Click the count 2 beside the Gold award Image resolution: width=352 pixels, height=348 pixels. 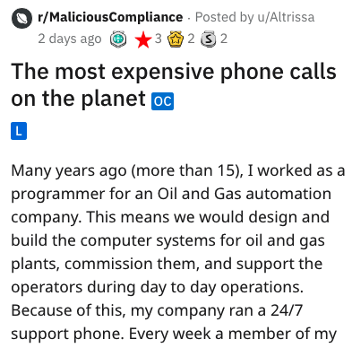click(x=191, y=39)
